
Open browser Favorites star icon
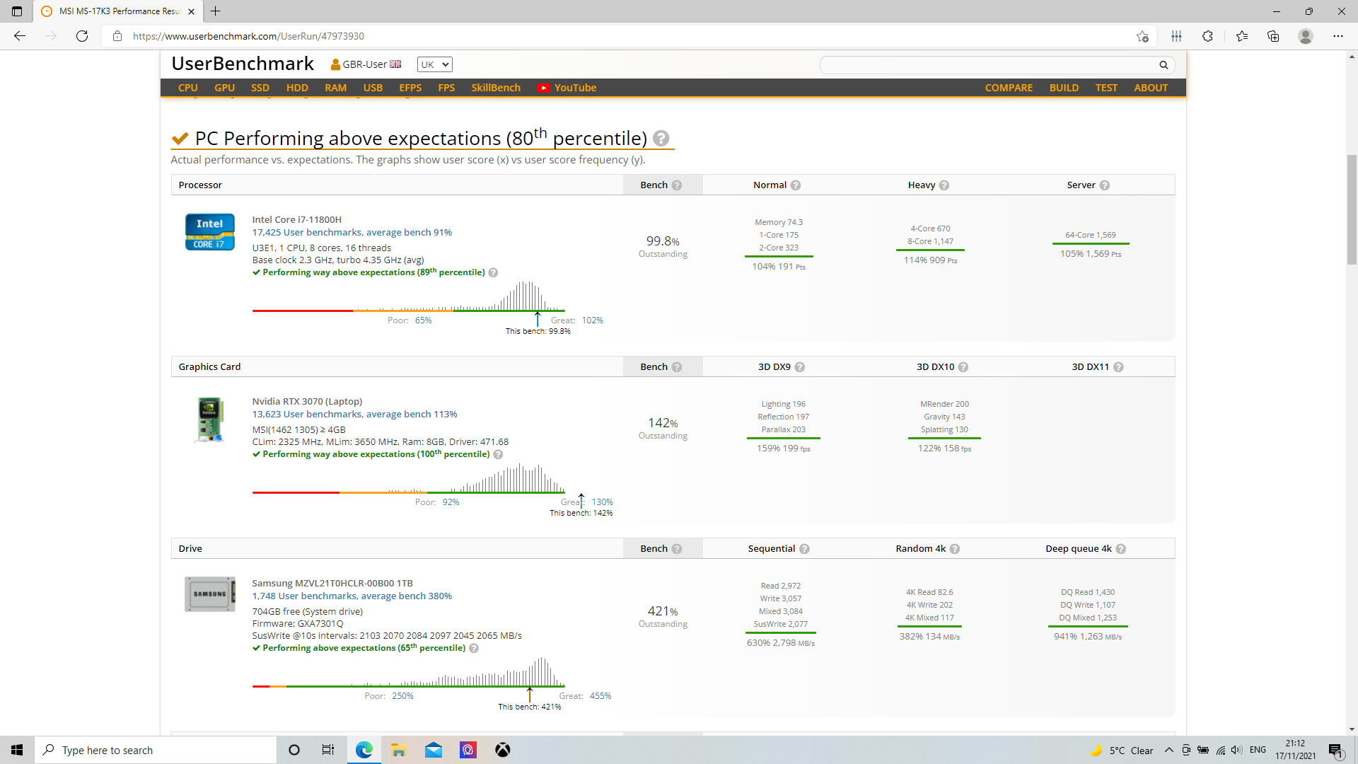pos(1242,36)
